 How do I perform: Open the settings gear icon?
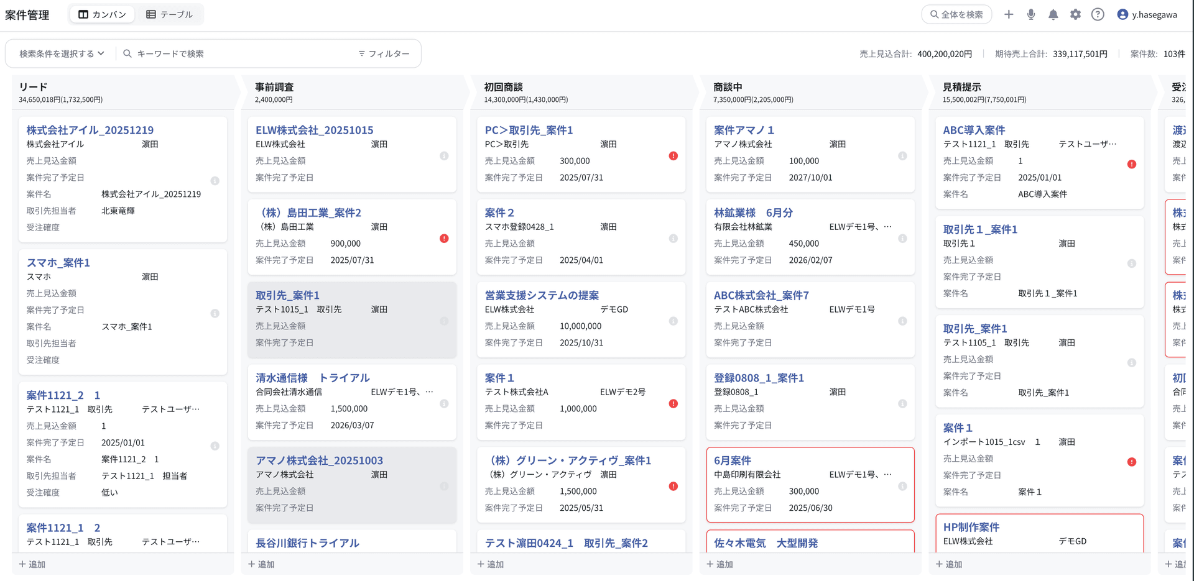1076,14
